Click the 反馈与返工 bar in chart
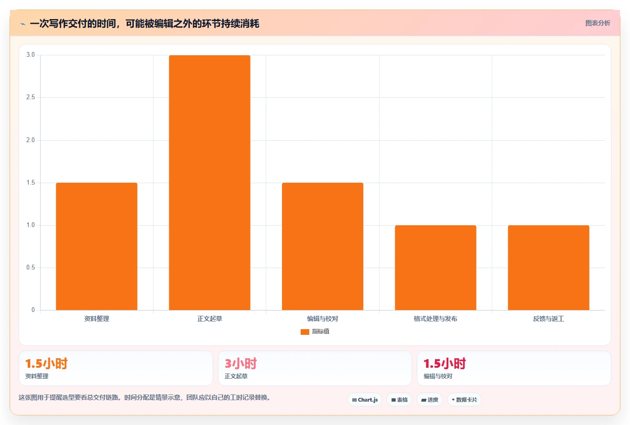630x425 pixels. pos(548,268)
